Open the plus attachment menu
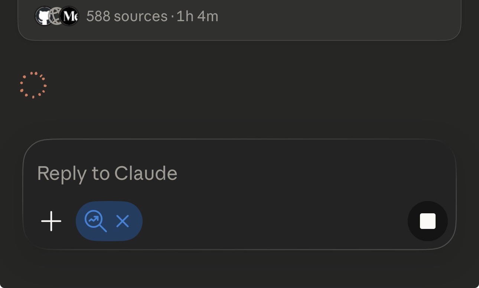 tap(51, 221)
